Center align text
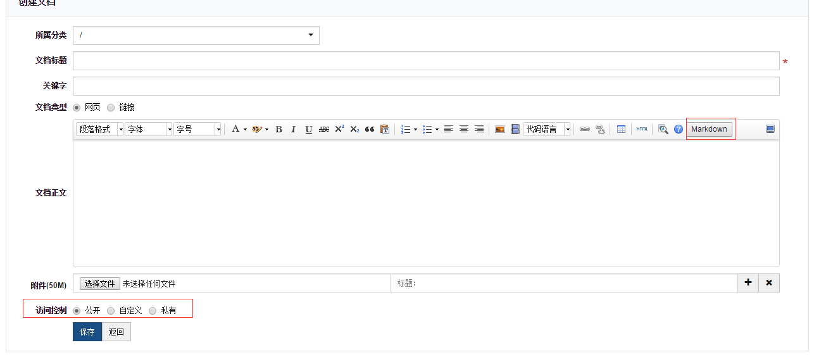This screenshot has height=364, width=814. tap(464, 129)
